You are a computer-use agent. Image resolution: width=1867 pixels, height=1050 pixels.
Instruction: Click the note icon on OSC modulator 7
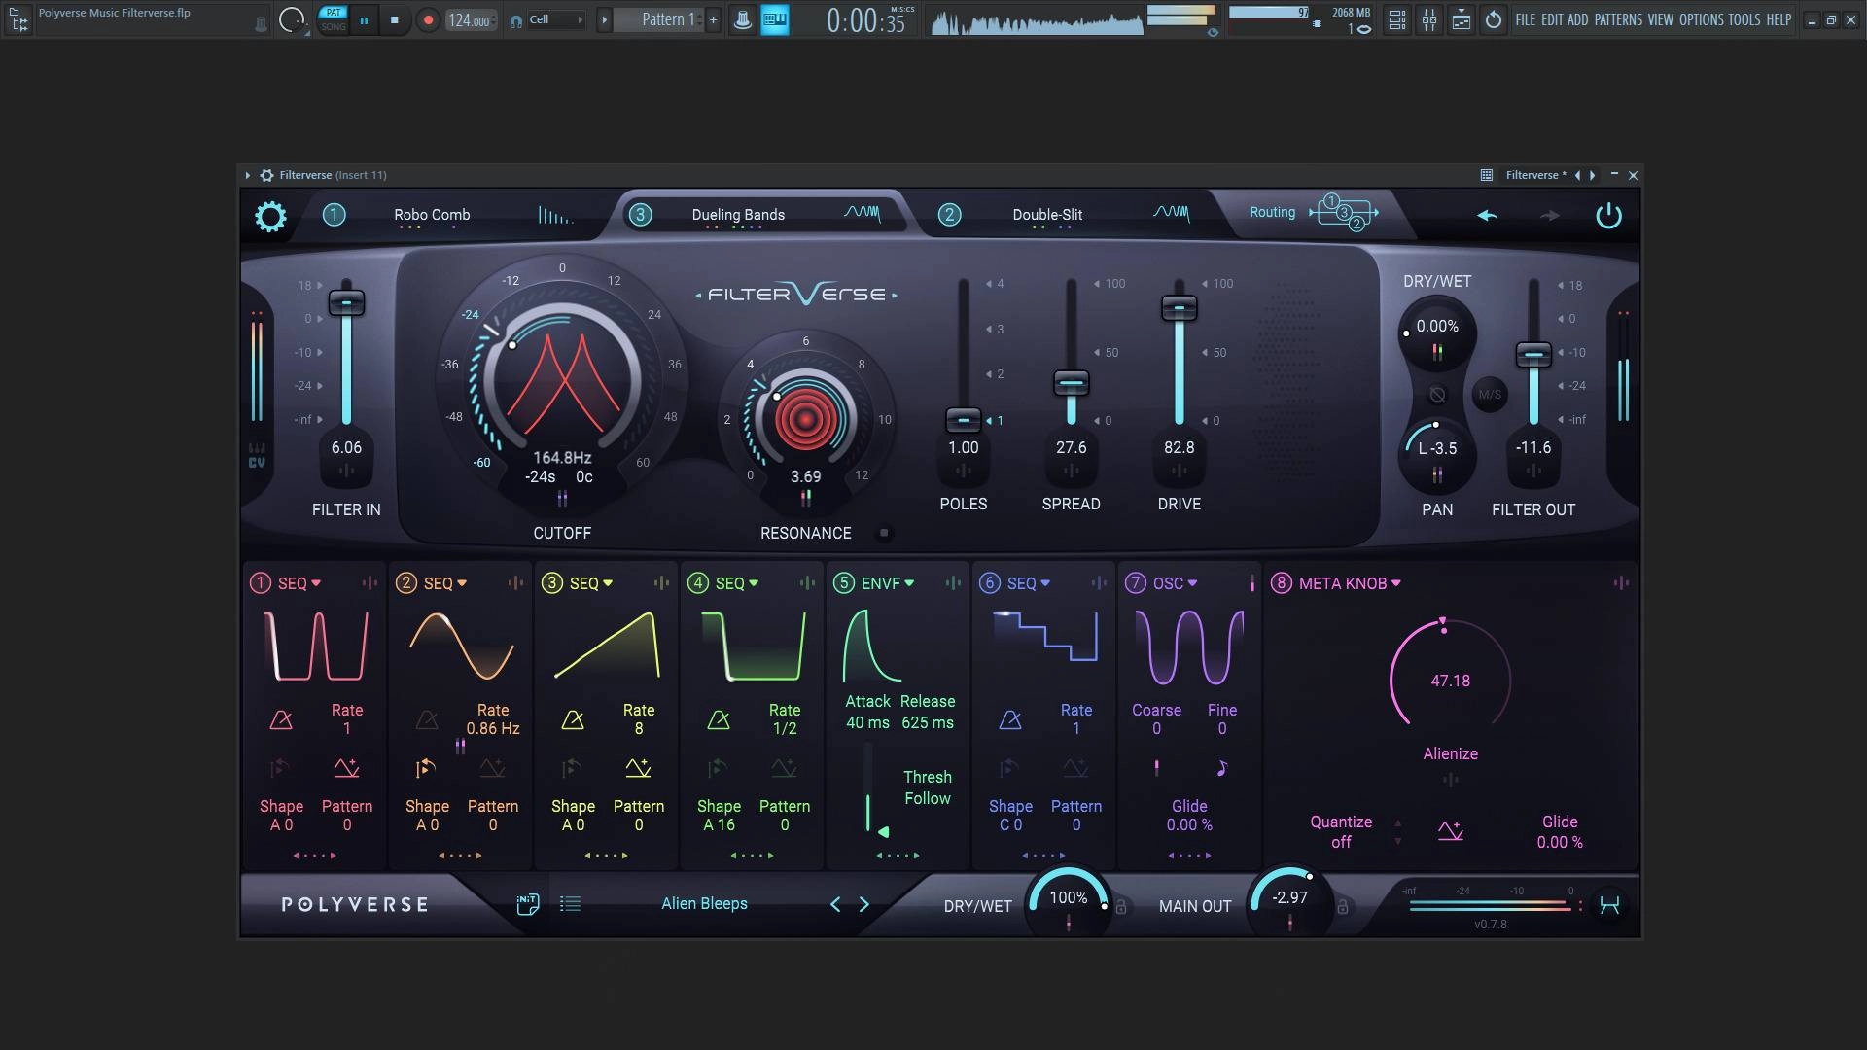tap(1222, 768)
